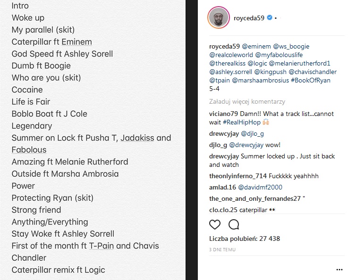Open the three-dots more options menu

pos(339,270)
